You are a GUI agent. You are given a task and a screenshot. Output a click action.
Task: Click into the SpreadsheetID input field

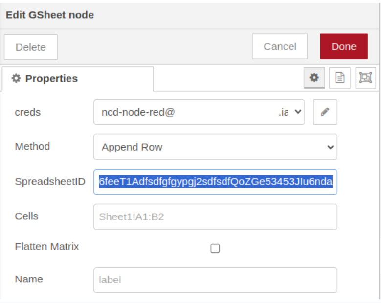pyautogui.click(x=215, y=182)
